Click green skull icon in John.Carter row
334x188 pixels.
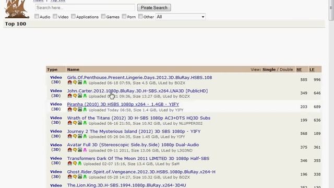85,96
